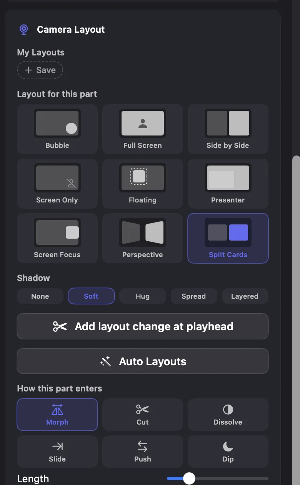Set shadow to Layered
This screenshot has width=300, height=485.
point(245,296)
